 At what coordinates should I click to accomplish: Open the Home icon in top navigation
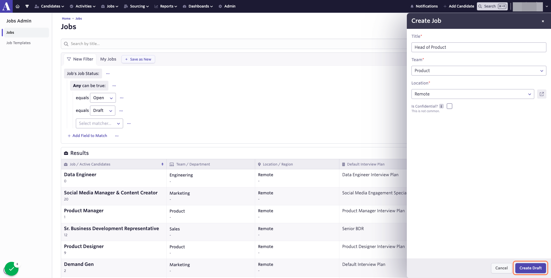(18, 6)
